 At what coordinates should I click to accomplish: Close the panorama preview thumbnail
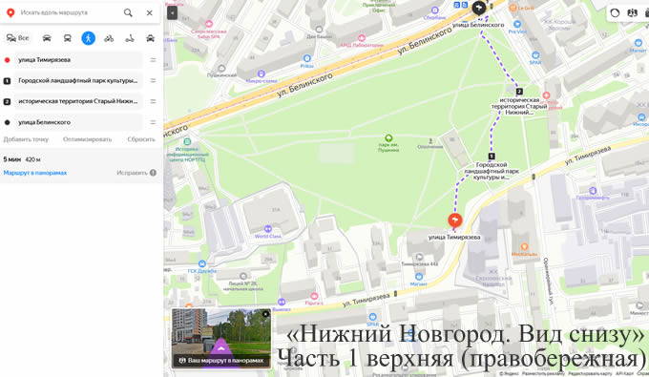pos(265,314)
